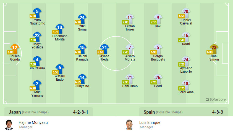Click Hajime Moriyasu's profile photo
The height and width of the screenshot is (131, 233).
pos(9,124)
